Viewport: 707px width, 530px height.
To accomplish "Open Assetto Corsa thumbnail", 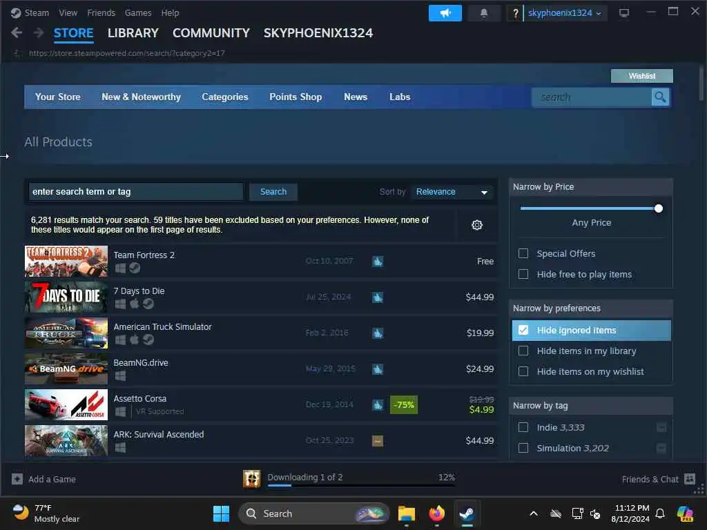I will 66,404.
